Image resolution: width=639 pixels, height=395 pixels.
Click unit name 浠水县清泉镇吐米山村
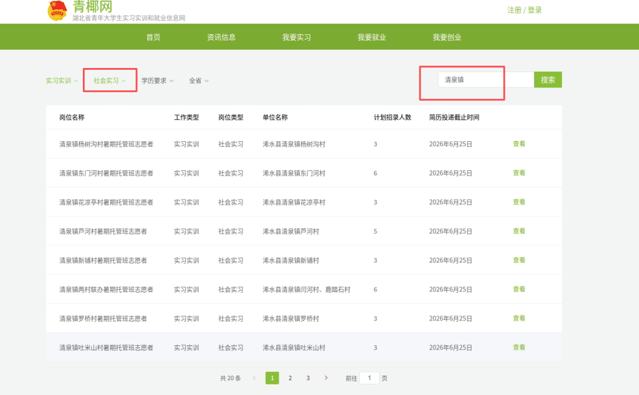pyautogui.click(x=294, y=348)
